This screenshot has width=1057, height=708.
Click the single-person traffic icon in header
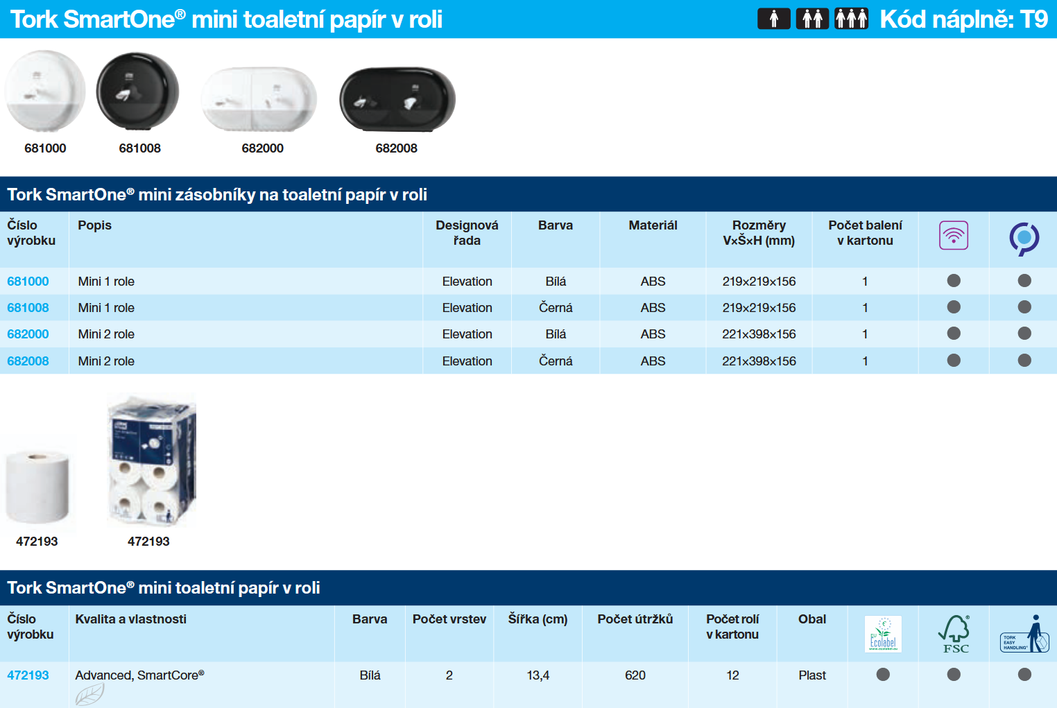pyautogui.click(x=774, y=19)
